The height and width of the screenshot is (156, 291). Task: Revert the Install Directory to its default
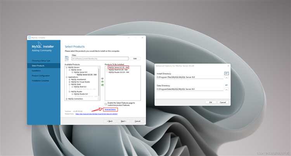(x=227, y=74)
